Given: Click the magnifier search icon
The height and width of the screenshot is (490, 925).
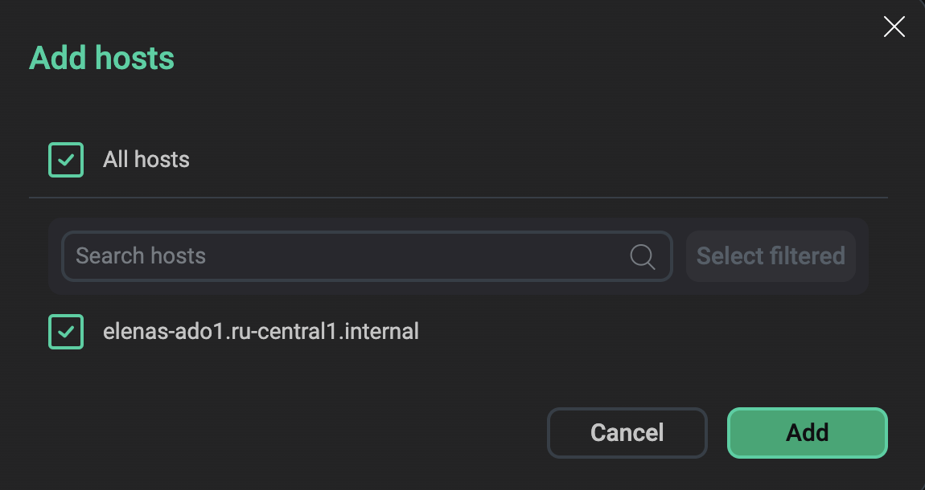Looking at the screenshot, I should (642, 256).
